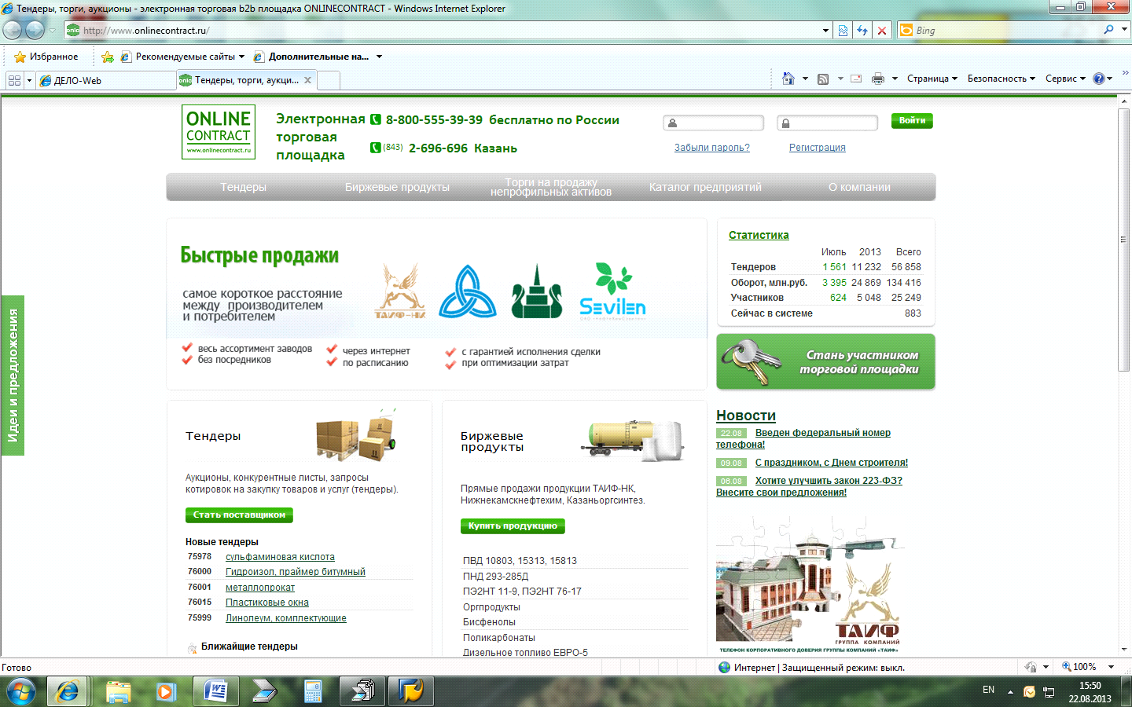
Task: Expand the address bar URL history dropdown
Action: 825,31
